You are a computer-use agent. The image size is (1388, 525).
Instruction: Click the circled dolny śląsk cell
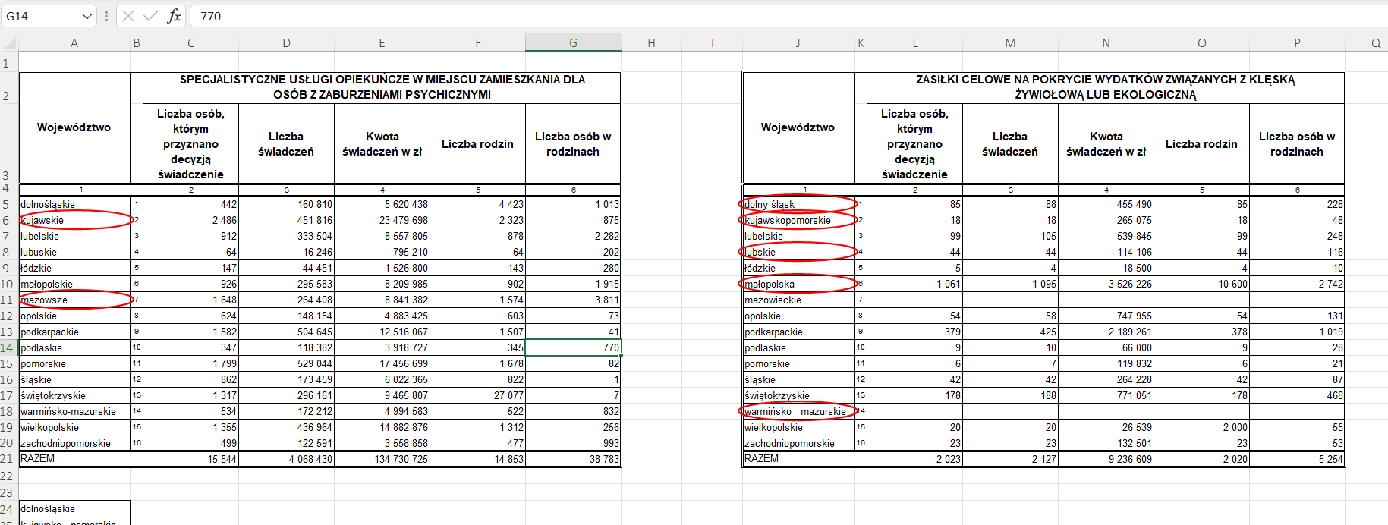(798, 204)
